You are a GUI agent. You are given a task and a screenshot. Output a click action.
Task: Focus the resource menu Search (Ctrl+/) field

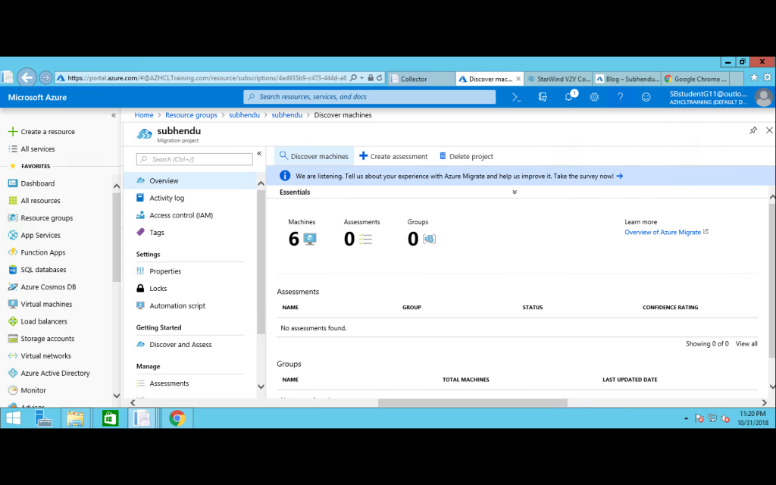point(195,159)
